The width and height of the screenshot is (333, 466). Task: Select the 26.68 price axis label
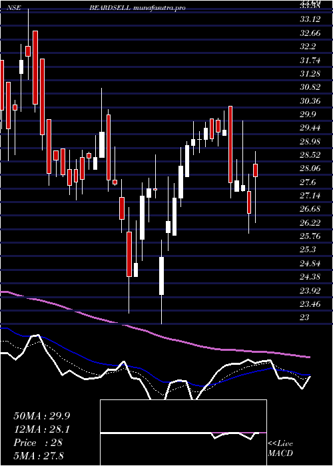tap(310, 209)
